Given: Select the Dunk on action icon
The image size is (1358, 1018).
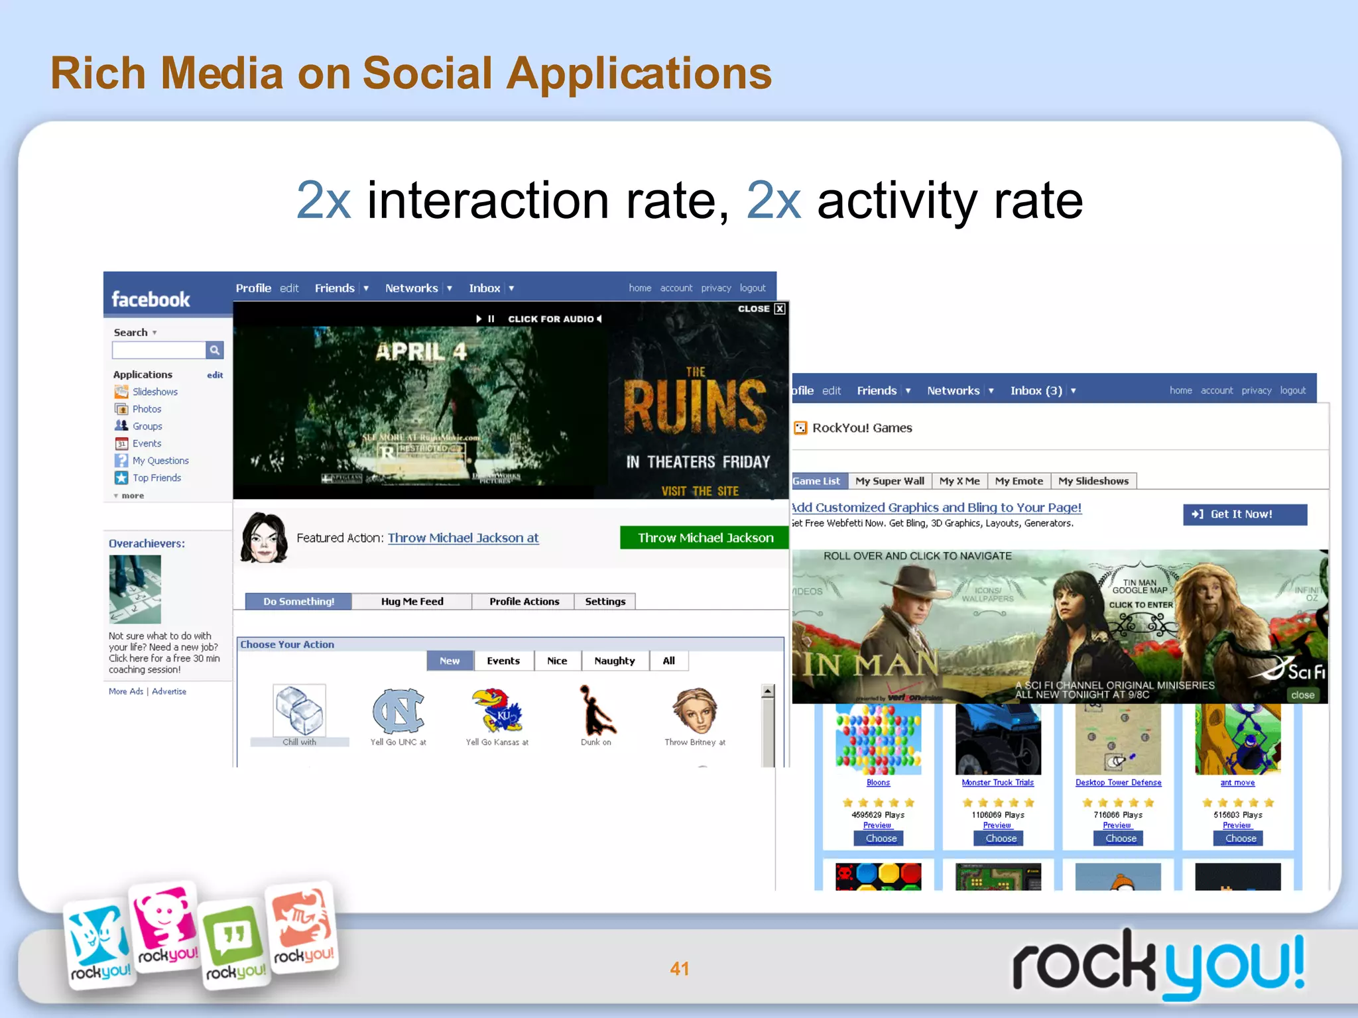Looking at the screenshot, I should [597, 710].
